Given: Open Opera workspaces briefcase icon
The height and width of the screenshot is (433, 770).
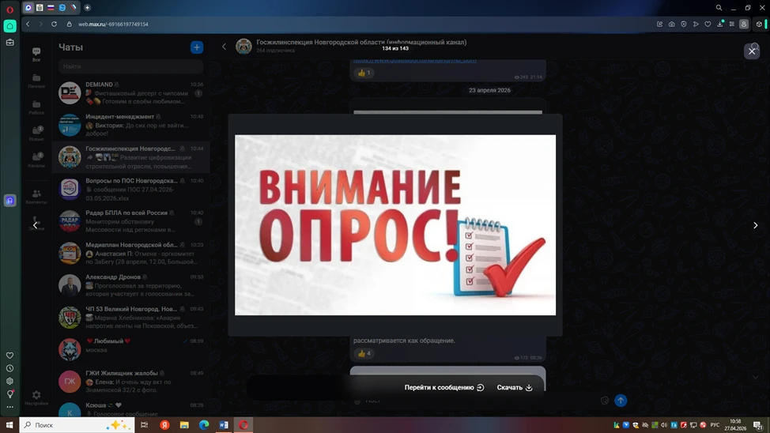Looking at the screenshot, I should tap(9, 43).
